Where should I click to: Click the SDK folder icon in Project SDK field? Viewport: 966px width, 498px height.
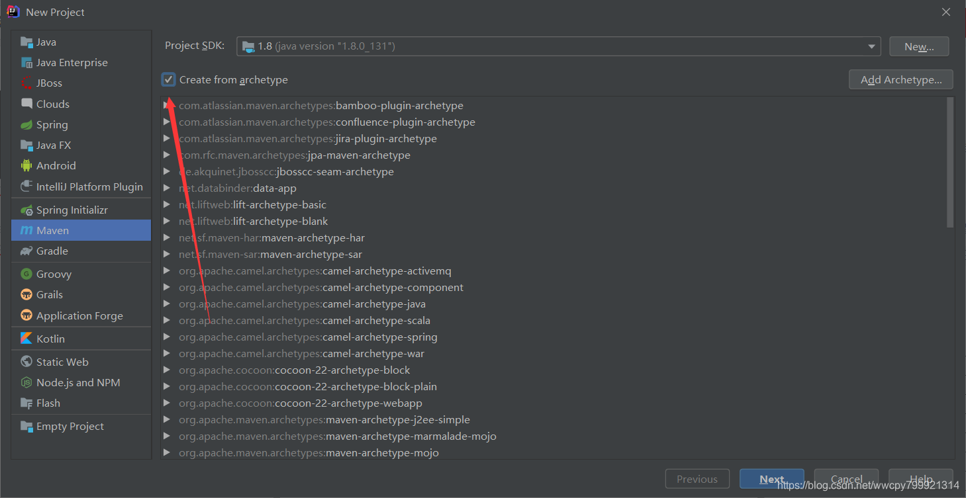[248, 46]
